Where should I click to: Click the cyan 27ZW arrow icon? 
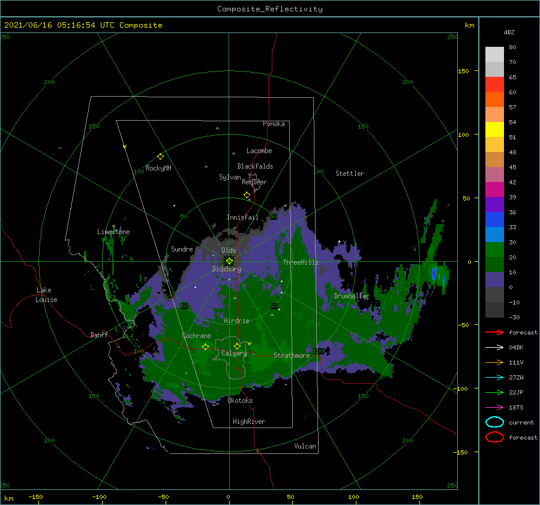pos(494,377)
